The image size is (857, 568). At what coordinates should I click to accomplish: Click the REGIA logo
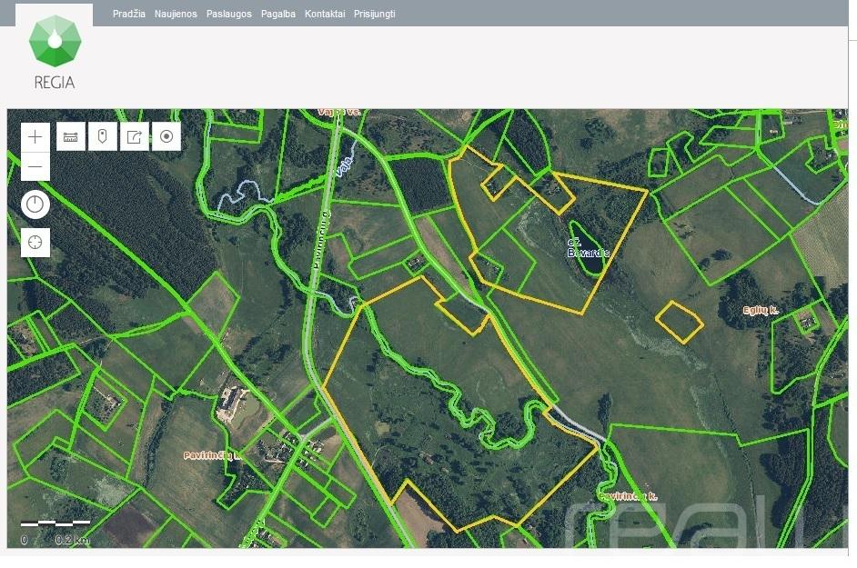pyautogui.click(x=55, y=53)
